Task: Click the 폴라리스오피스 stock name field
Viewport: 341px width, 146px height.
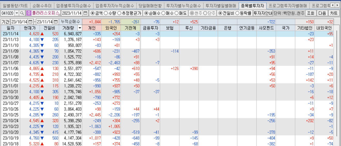Action: [x=46, y=13]
